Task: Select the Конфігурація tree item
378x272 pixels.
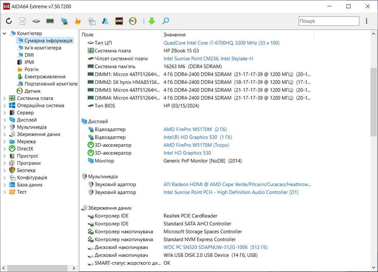Action: coord(32,178)
